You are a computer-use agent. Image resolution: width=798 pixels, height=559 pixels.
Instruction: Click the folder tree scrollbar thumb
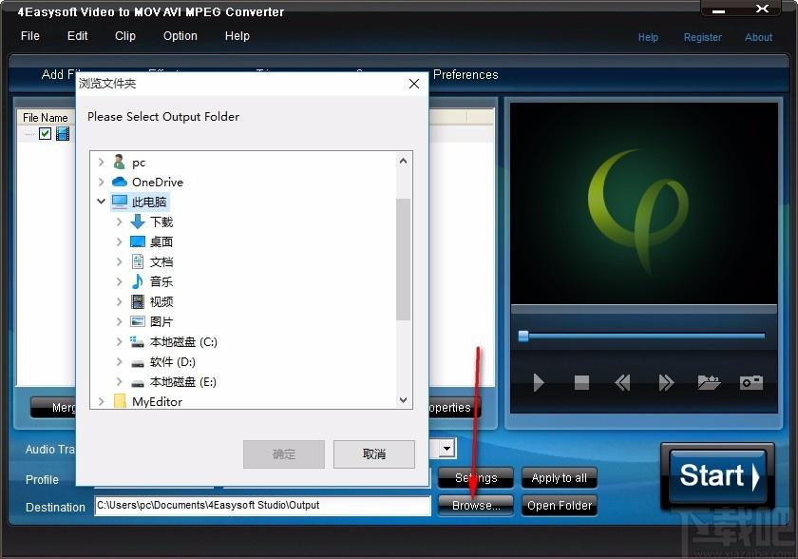tap(403, 260)
